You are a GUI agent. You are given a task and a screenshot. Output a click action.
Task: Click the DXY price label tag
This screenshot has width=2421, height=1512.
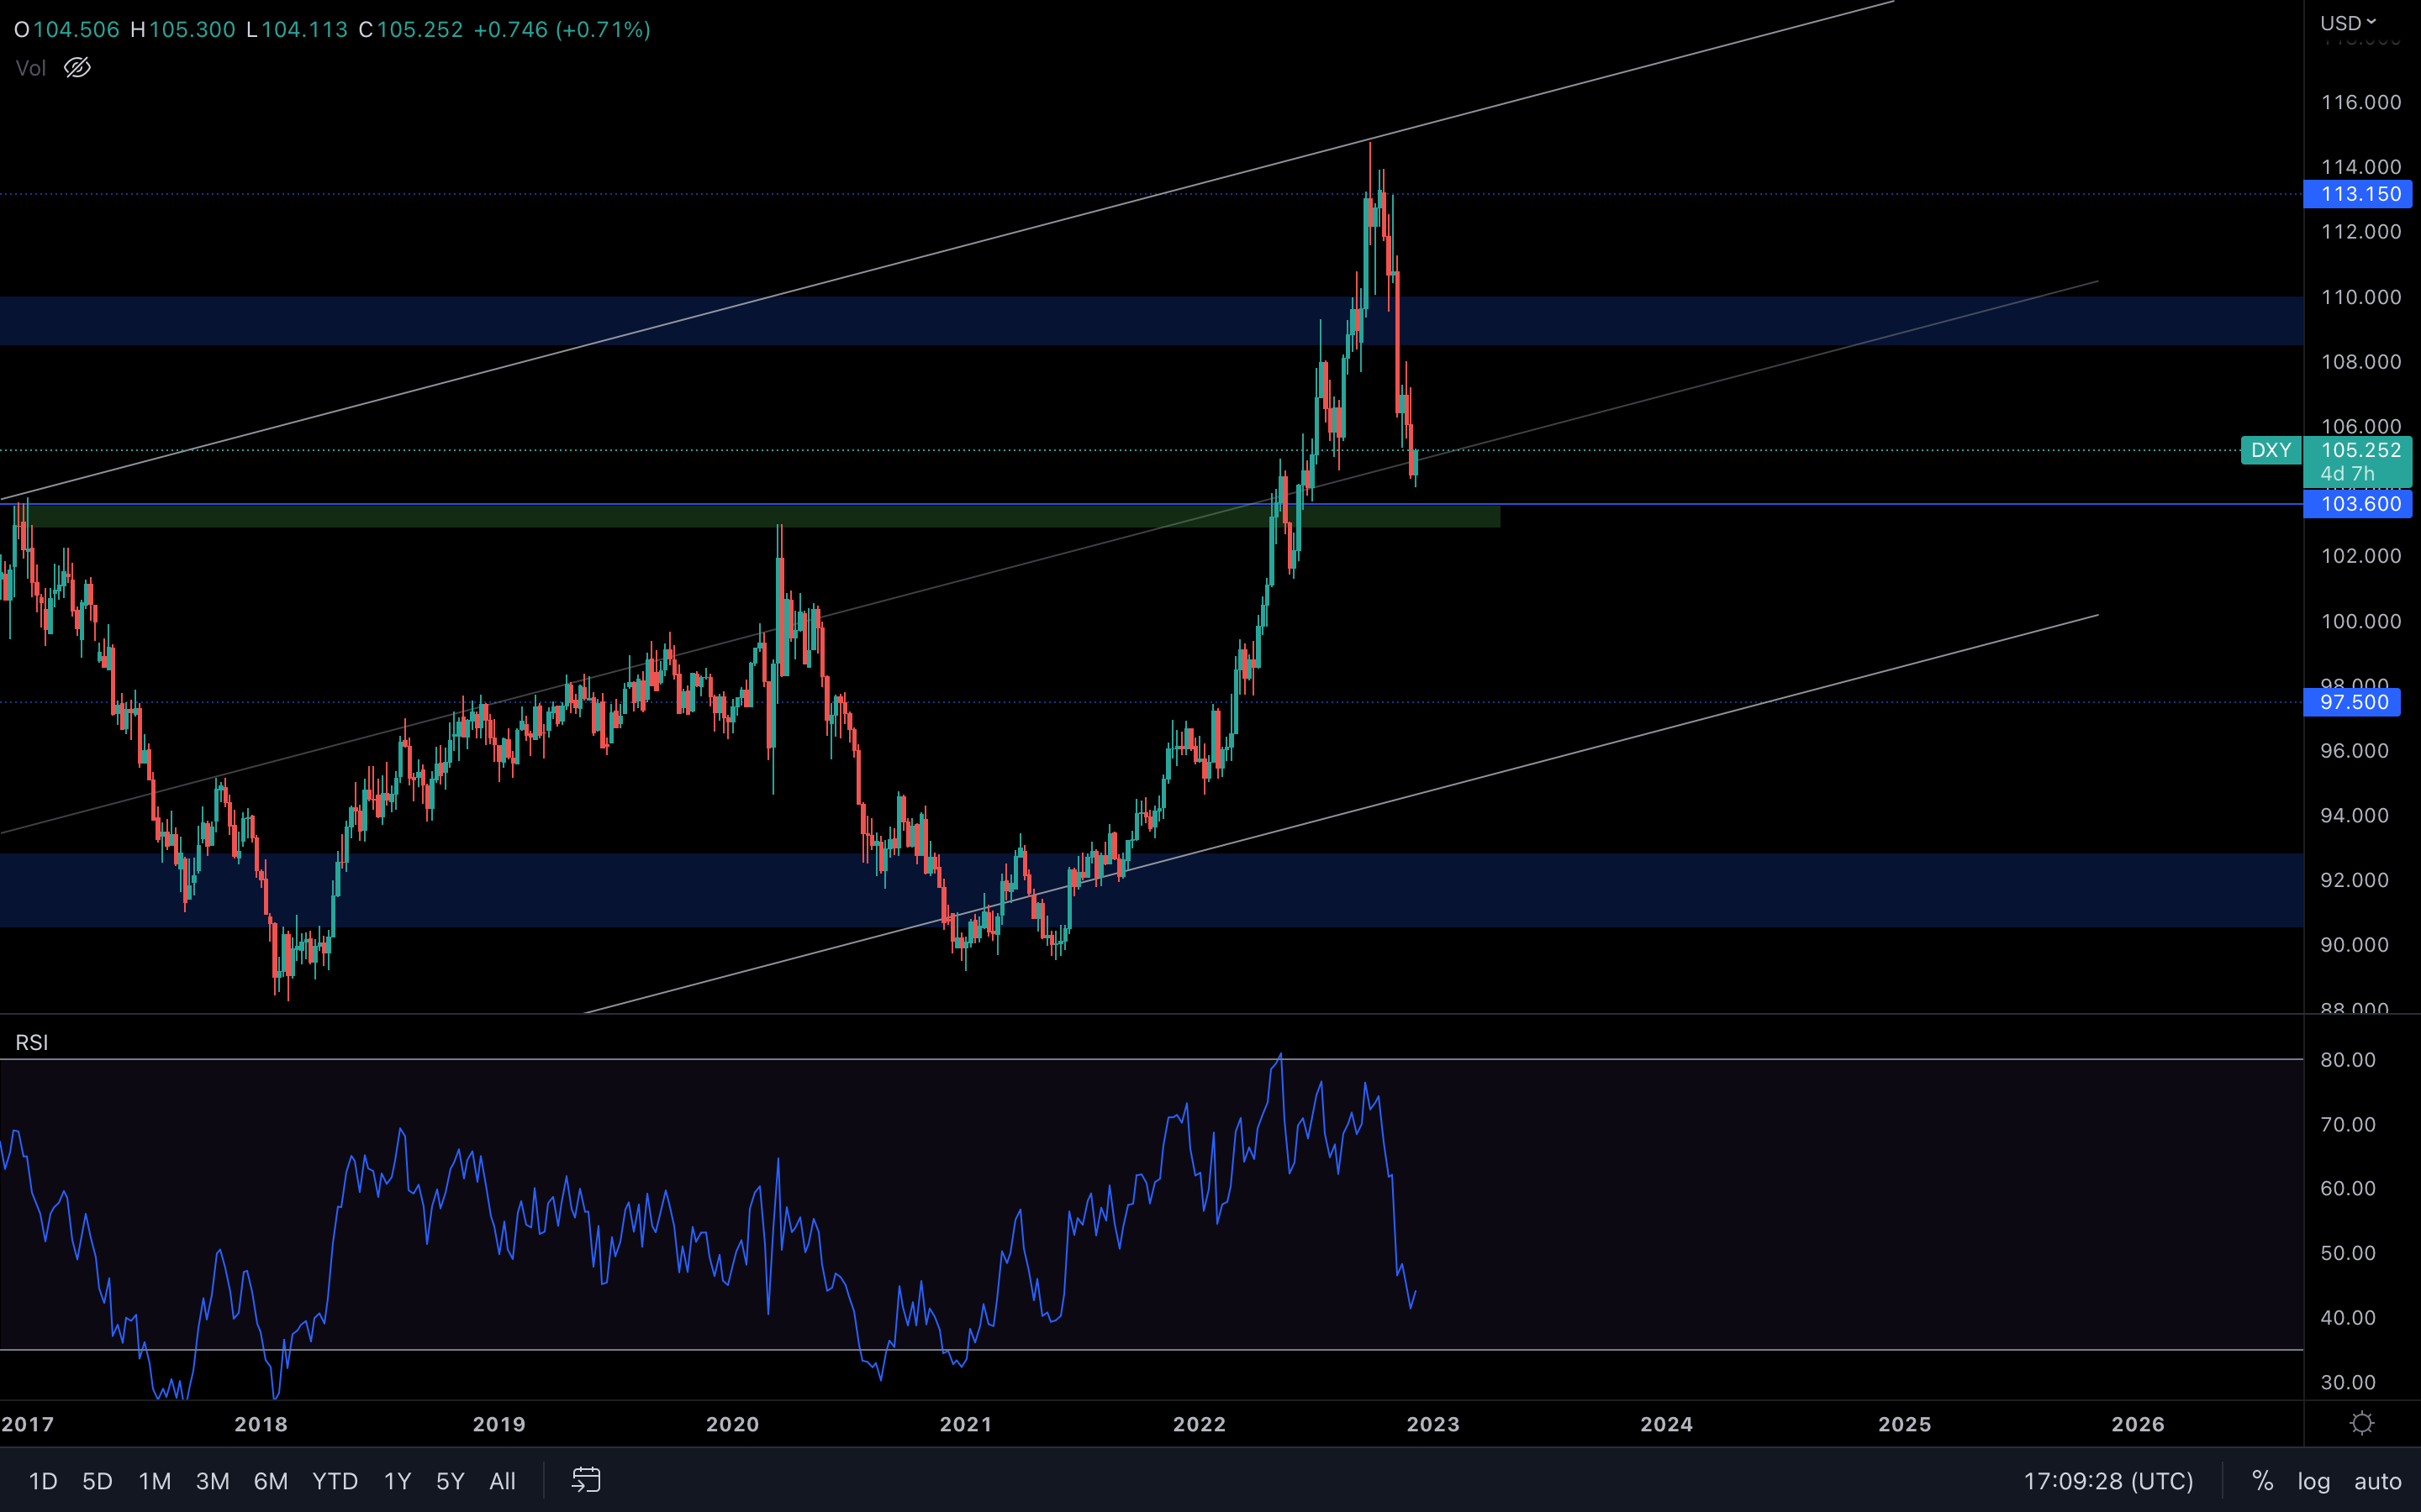[2270, 450]
